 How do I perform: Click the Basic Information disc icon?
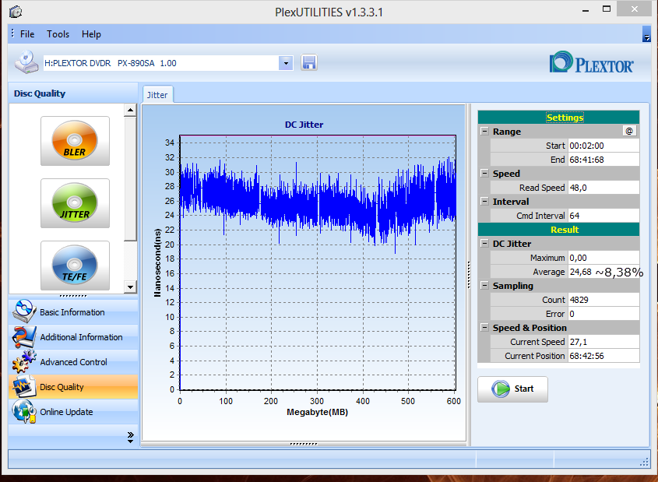[x=24, y=311]
